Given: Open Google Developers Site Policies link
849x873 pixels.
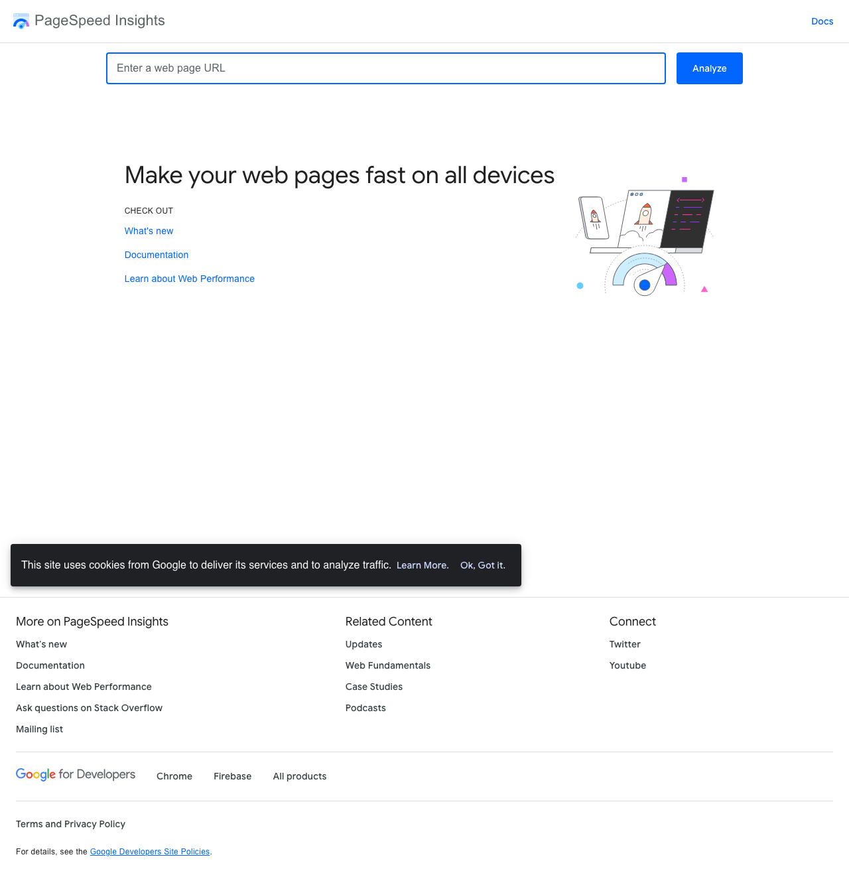Looking at the screenshot, I should (x=150, y=852).
